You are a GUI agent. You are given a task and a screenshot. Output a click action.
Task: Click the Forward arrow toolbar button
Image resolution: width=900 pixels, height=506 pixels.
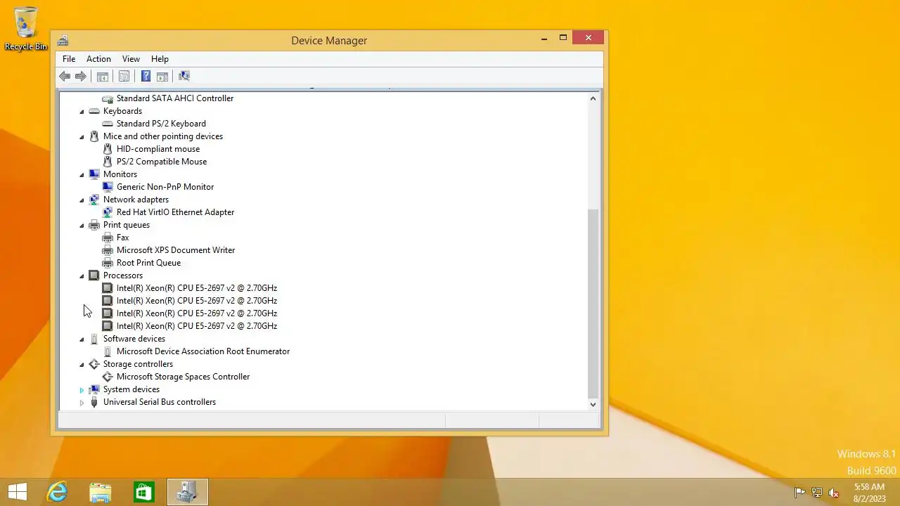tap(81, 77)
